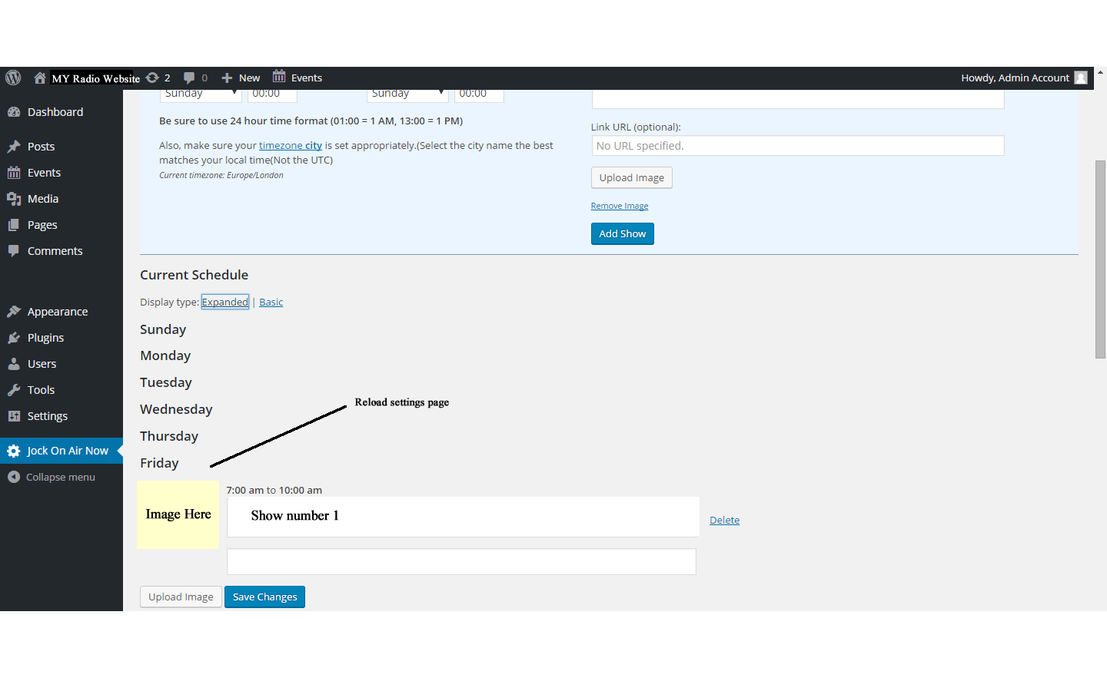Click the Remove Image link
Screen dimensions: 1107x691
click(620, 206)
